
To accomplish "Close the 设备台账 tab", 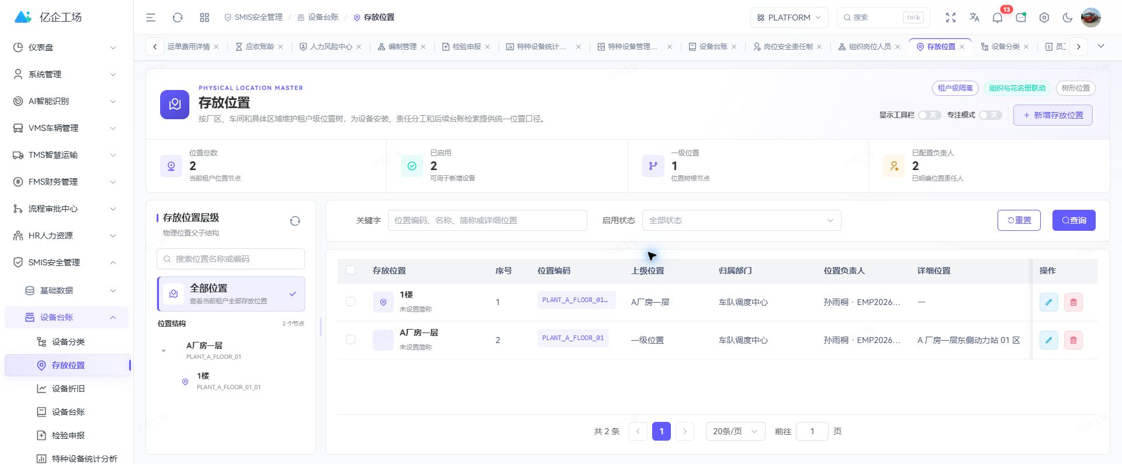I will point(734,47).
